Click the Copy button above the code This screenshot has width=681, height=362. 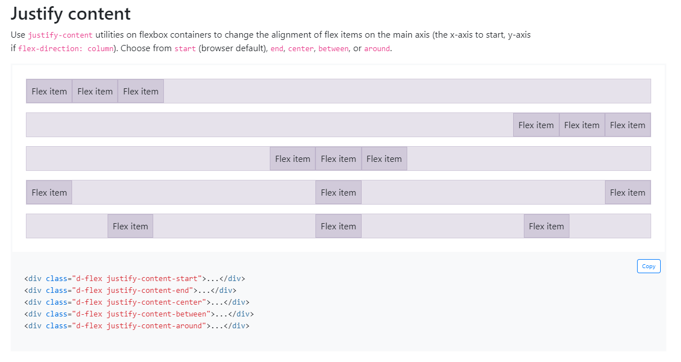click(648, 266)
